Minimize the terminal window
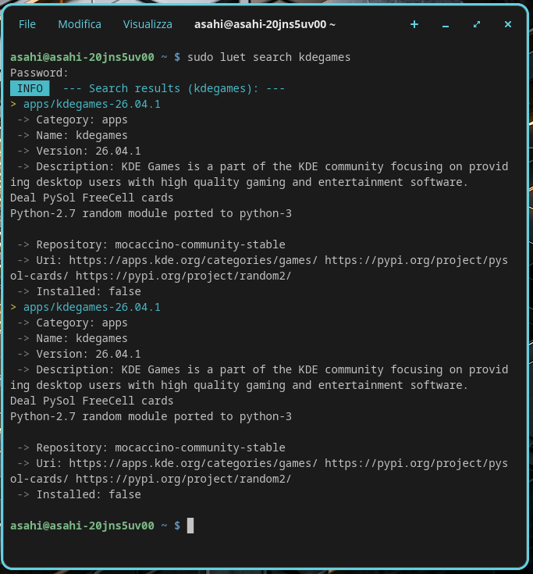This screenshot has width=533, height=574. coord(445,24)
